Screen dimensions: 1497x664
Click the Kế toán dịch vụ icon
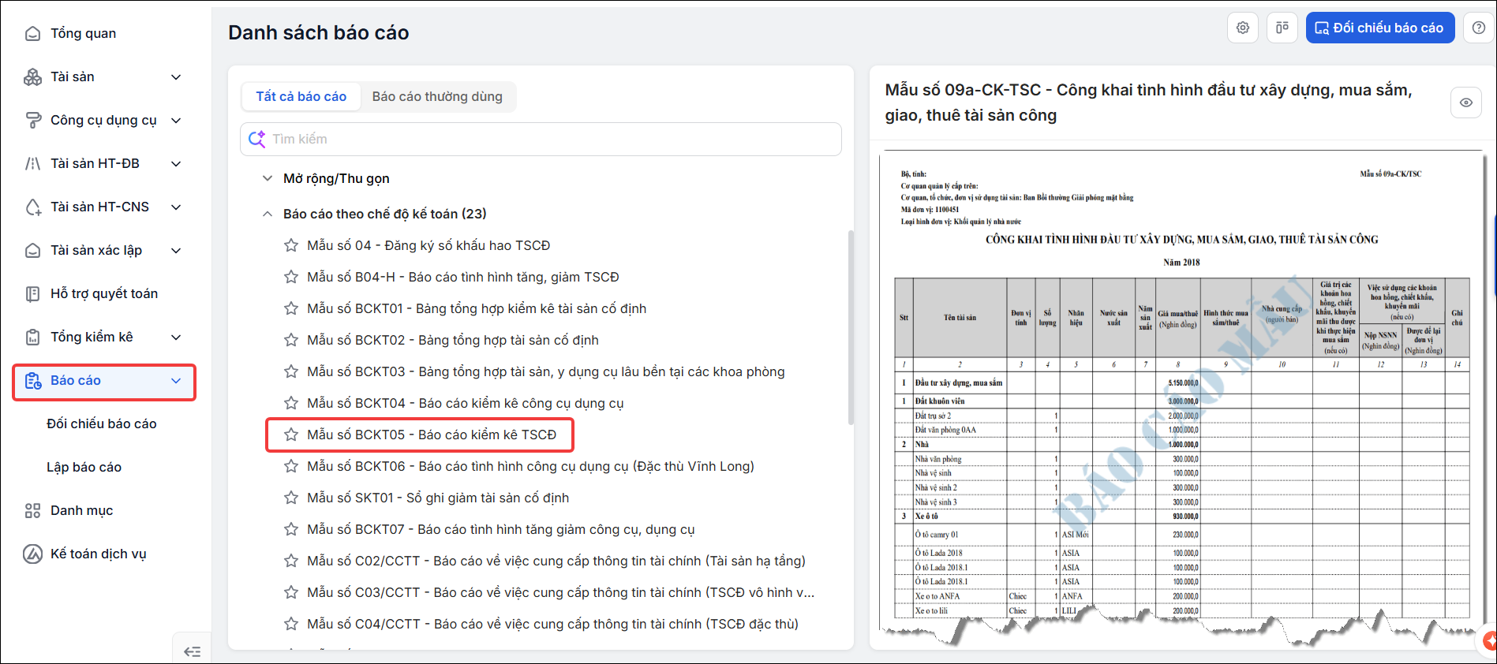click(32, 554)
